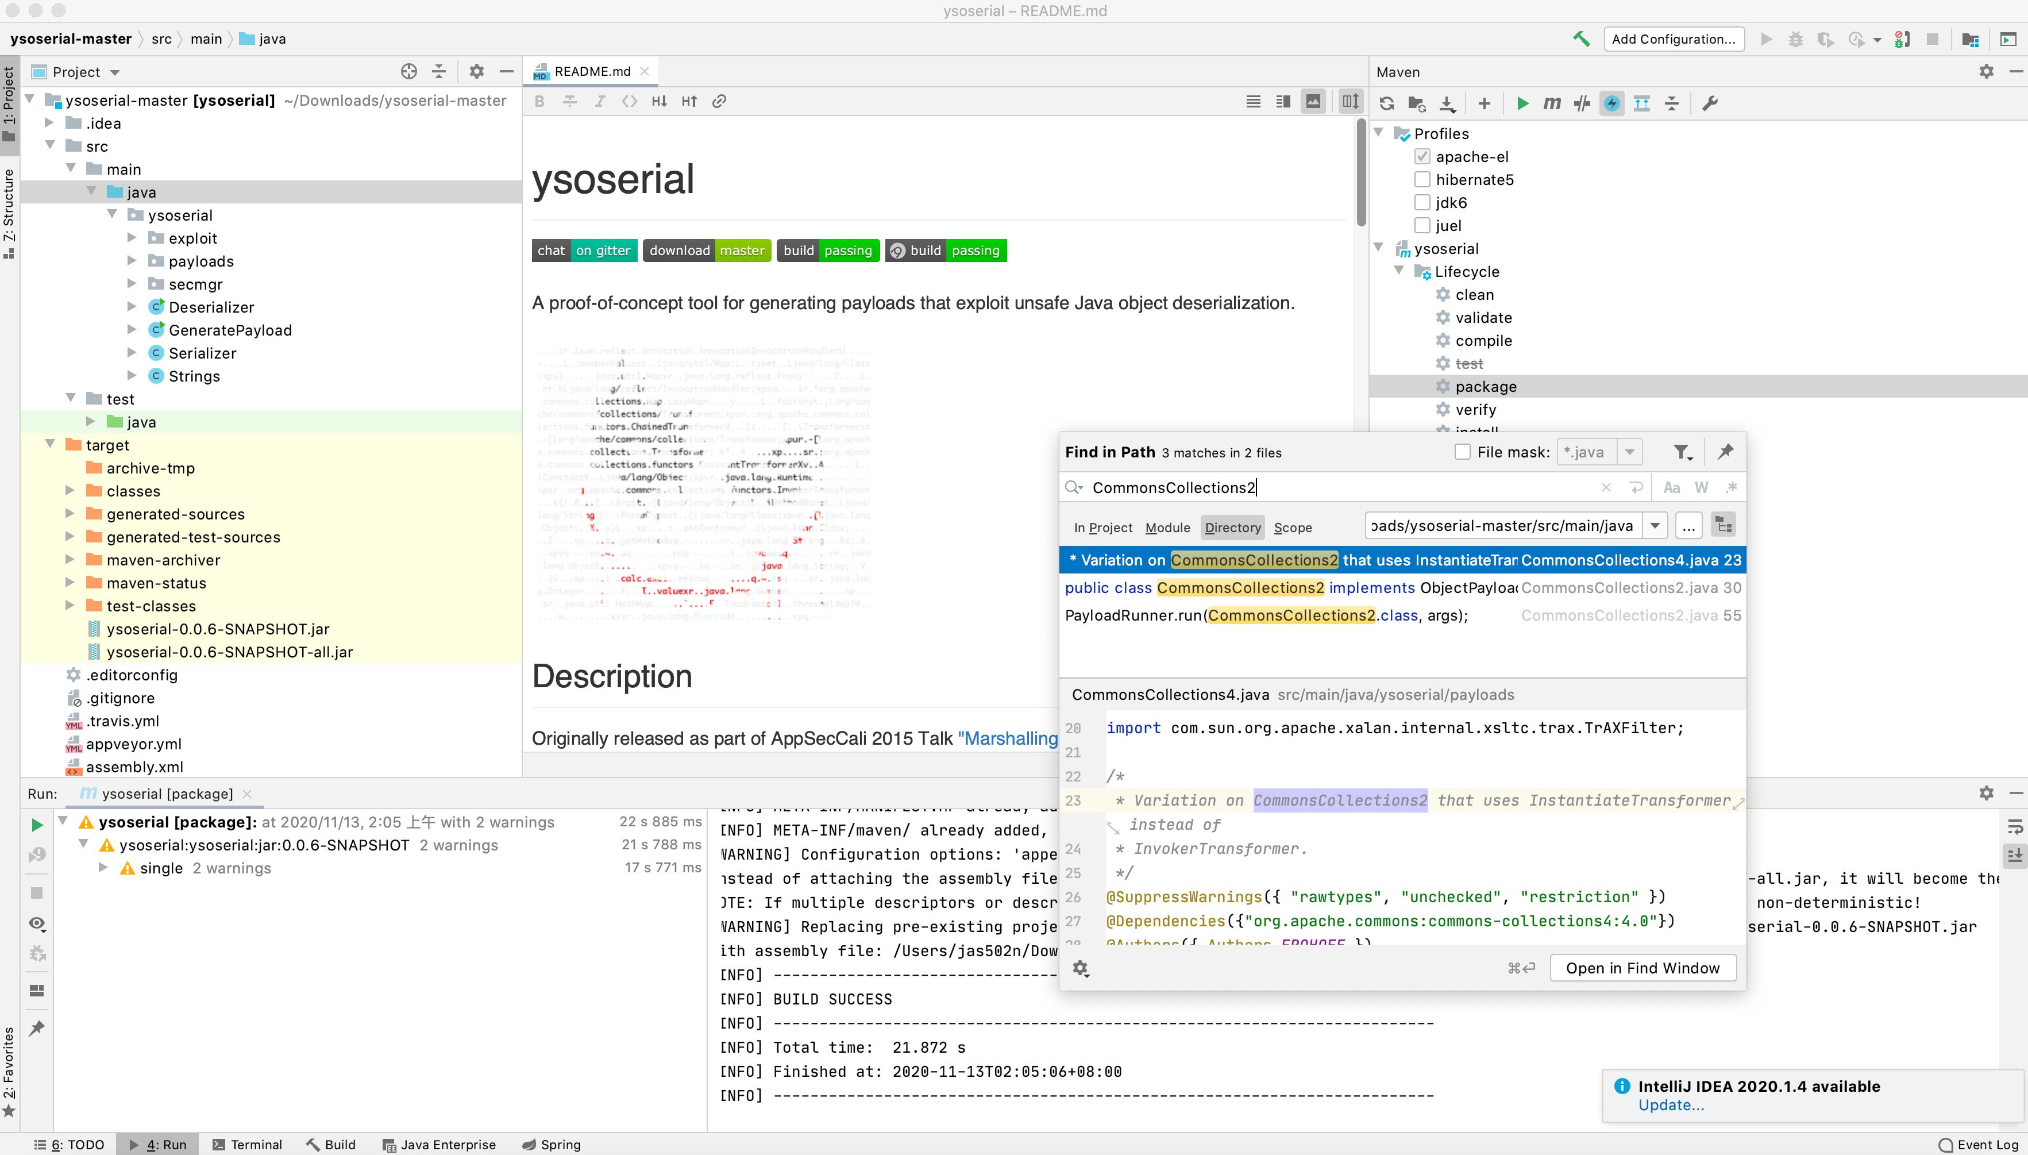Select the Scope tab in Find
Viewport: 2028px width, 1155px height.
coord(1293,528)
